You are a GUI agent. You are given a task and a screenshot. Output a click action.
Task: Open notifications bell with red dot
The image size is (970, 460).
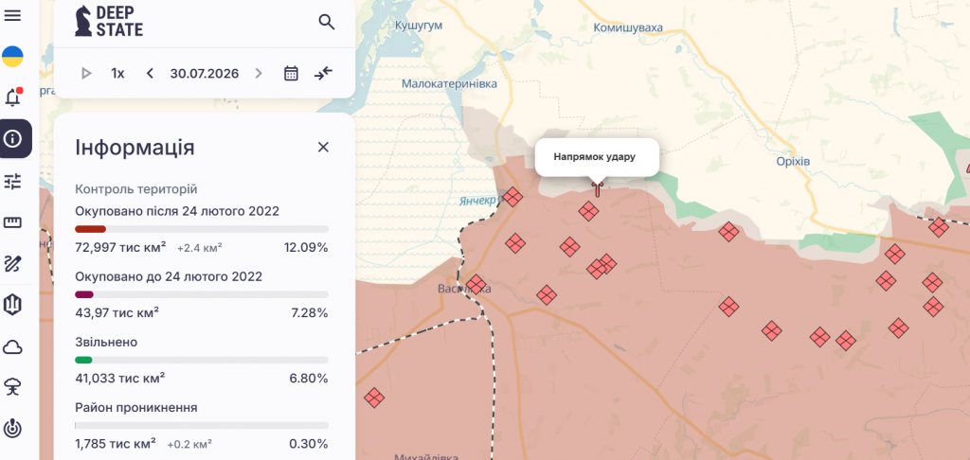12,97
